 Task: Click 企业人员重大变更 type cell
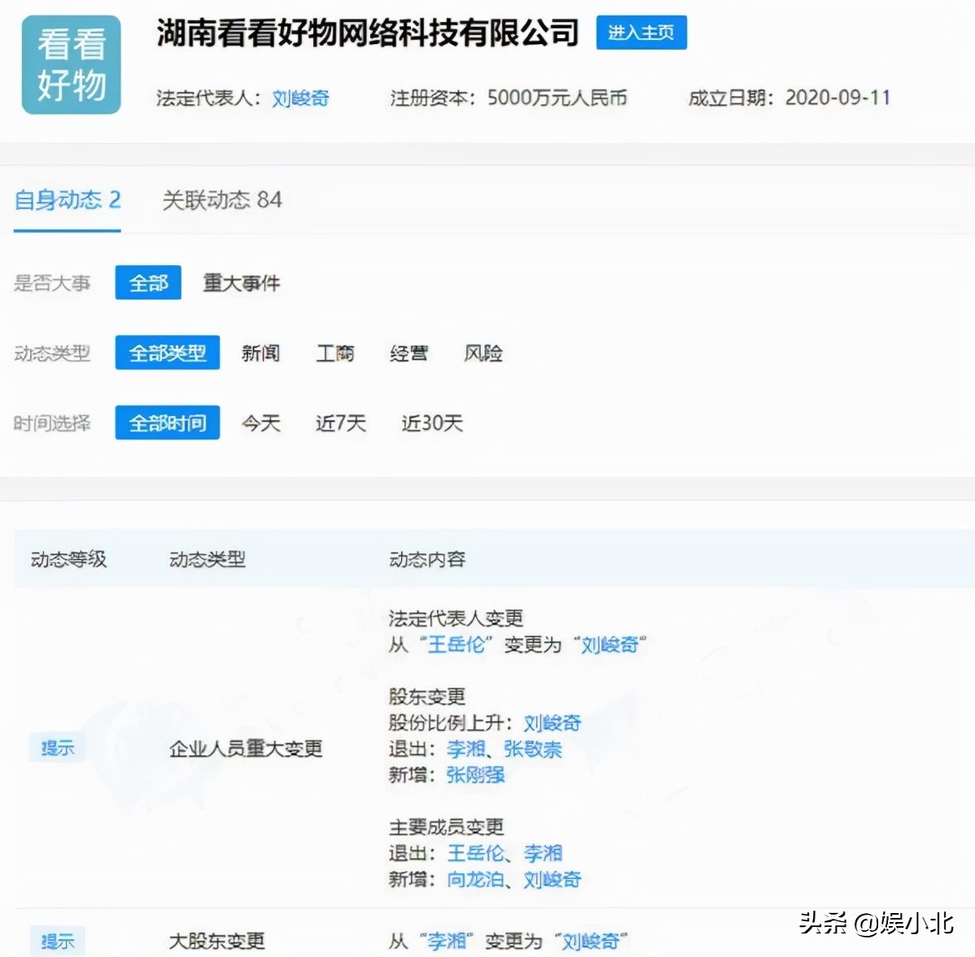point(246,748)
